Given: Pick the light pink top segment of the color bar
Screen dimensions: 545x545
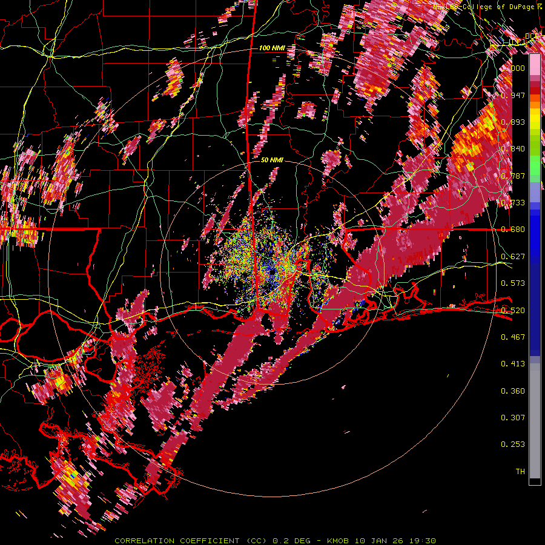Looking at the screenshot, I should tap(535, 65).
